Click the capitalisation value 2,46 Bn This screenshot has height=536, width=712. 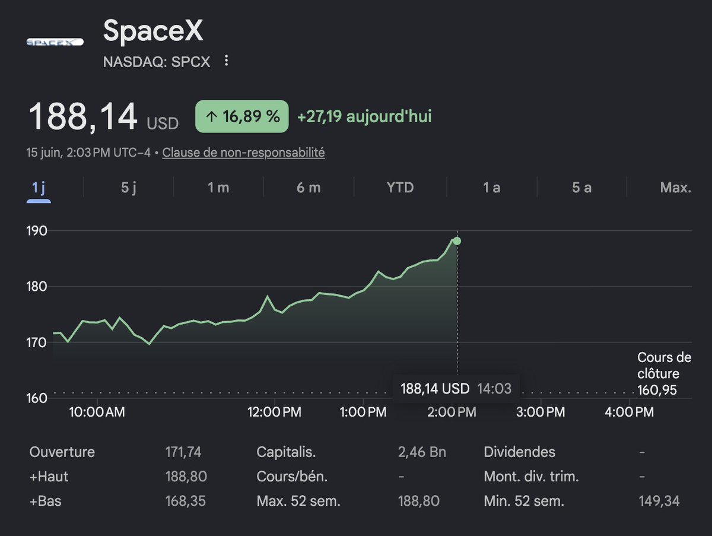(422, 452)
